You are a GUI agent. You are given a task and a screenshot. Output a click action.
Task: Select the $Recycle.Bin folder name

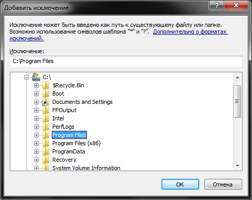tap(68, 85)
